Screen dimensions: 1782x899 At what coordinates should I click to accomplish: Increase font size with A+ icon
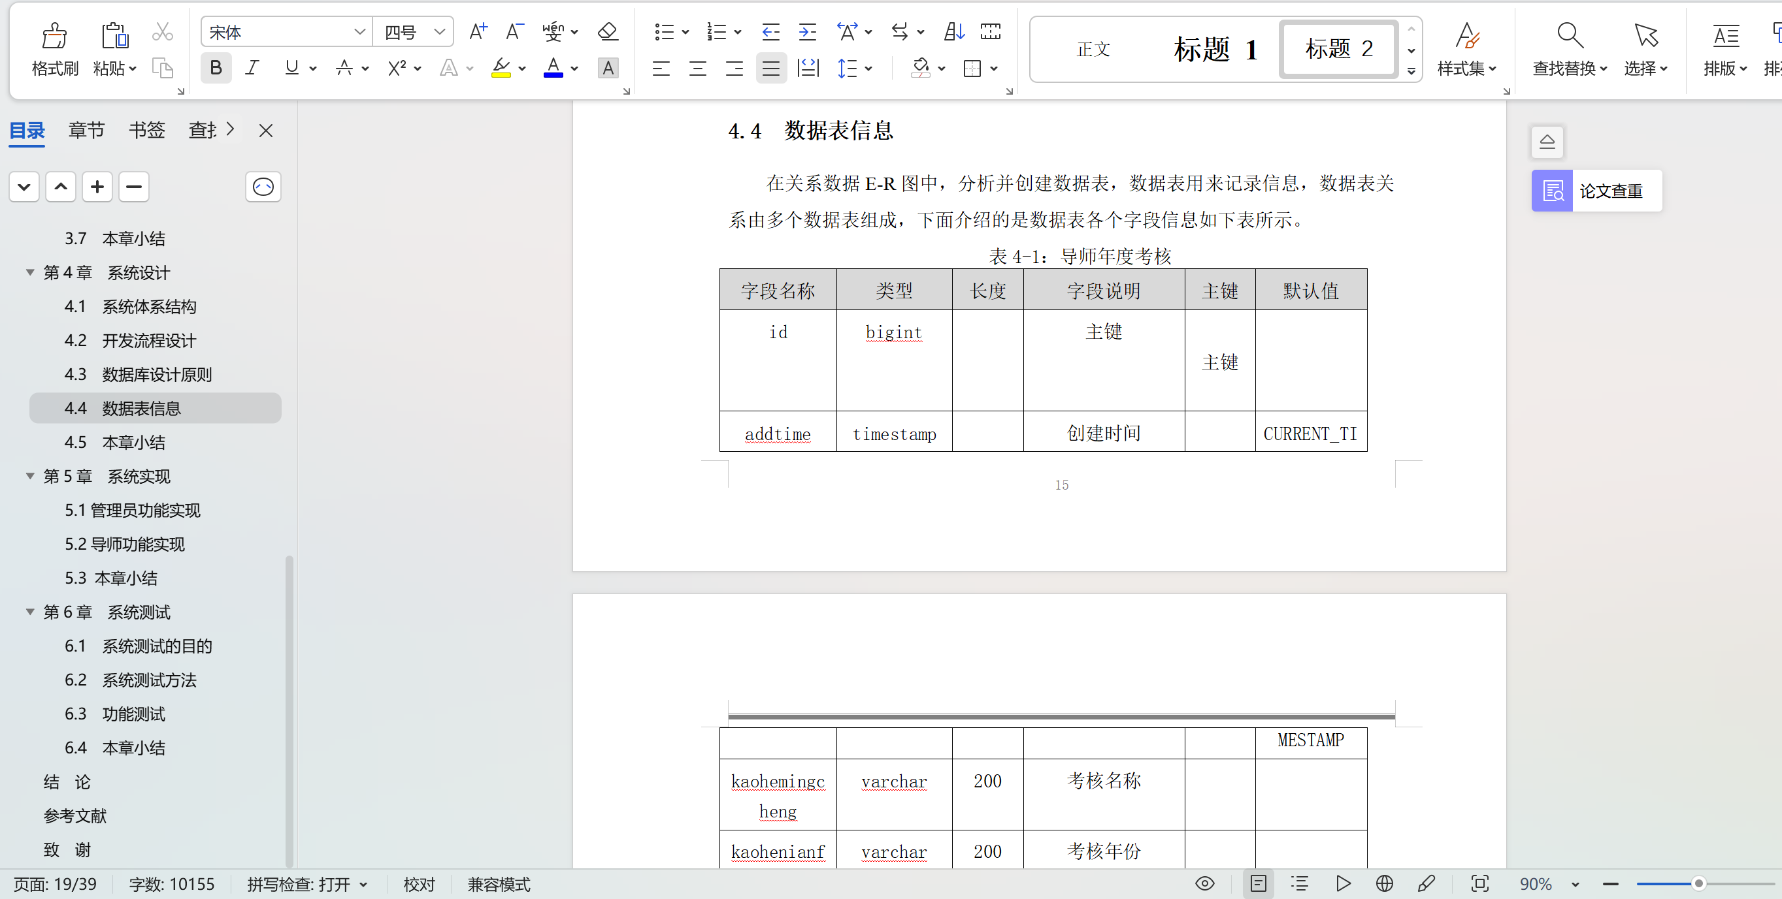tap(478, 32)
